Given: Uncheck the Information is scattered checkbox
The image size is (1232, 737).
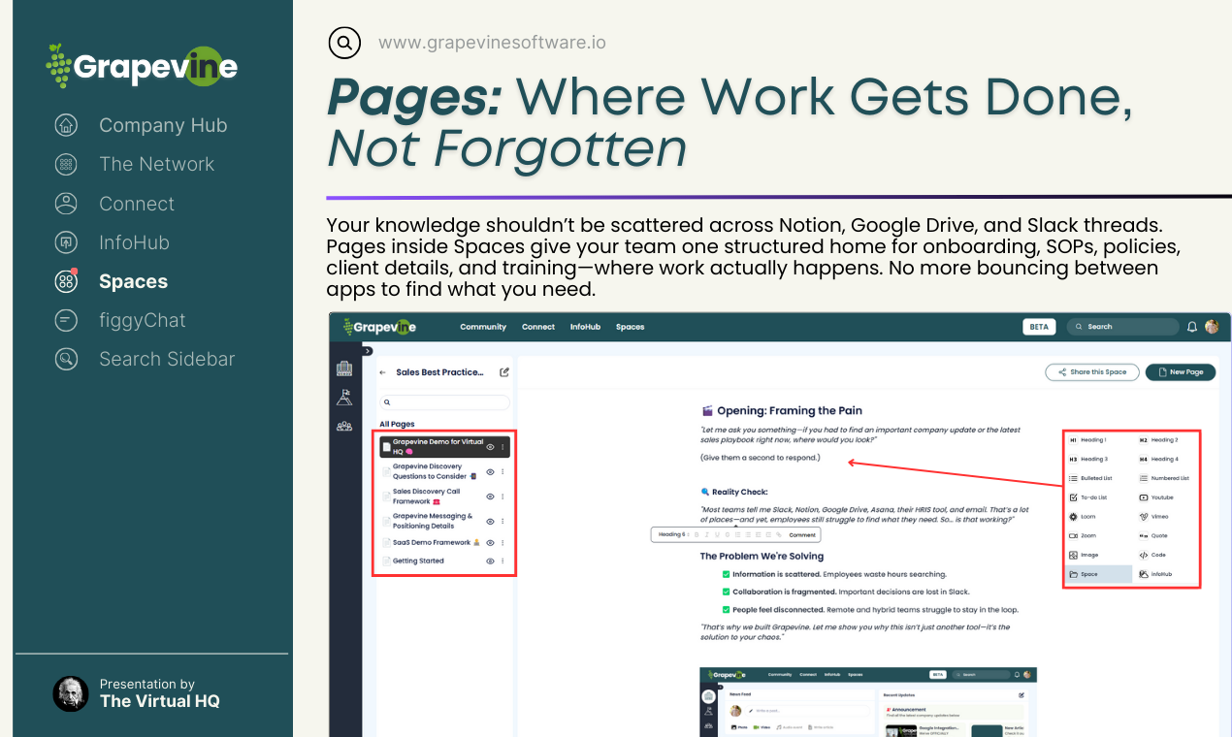Looking at the screenshot, I should pos(726,574).
